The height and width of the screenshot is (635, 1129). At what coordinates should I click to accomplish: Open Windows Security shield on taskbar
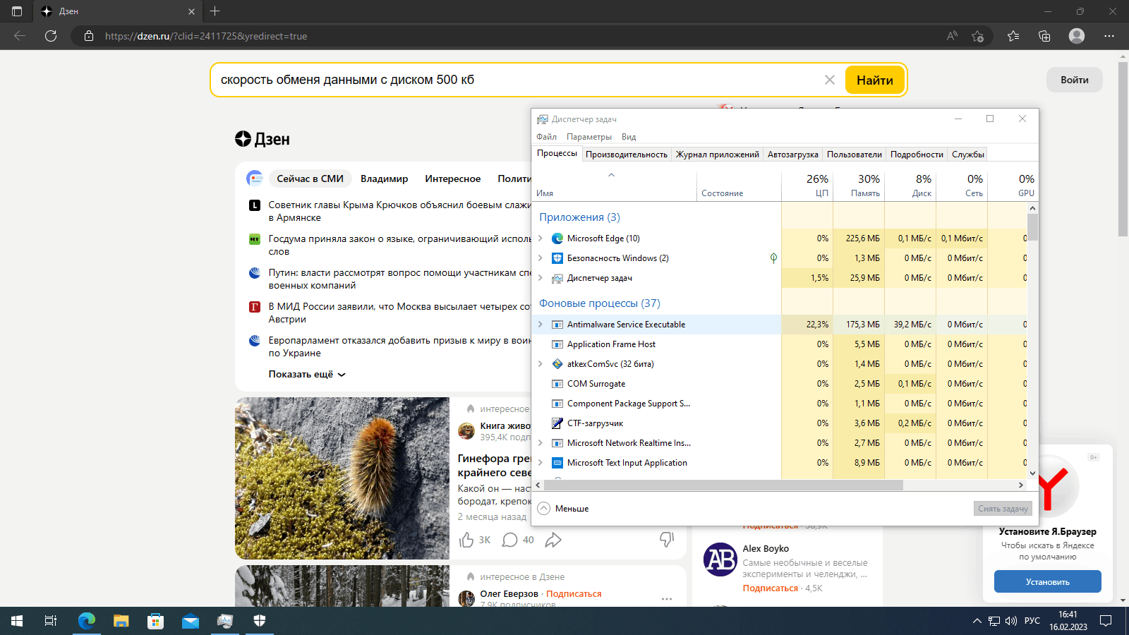(260, 621)
